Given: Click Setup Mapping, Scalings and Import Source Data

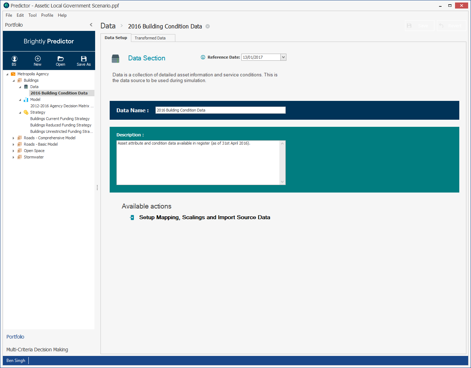Looking at the screenshot, I should (204, 217).
